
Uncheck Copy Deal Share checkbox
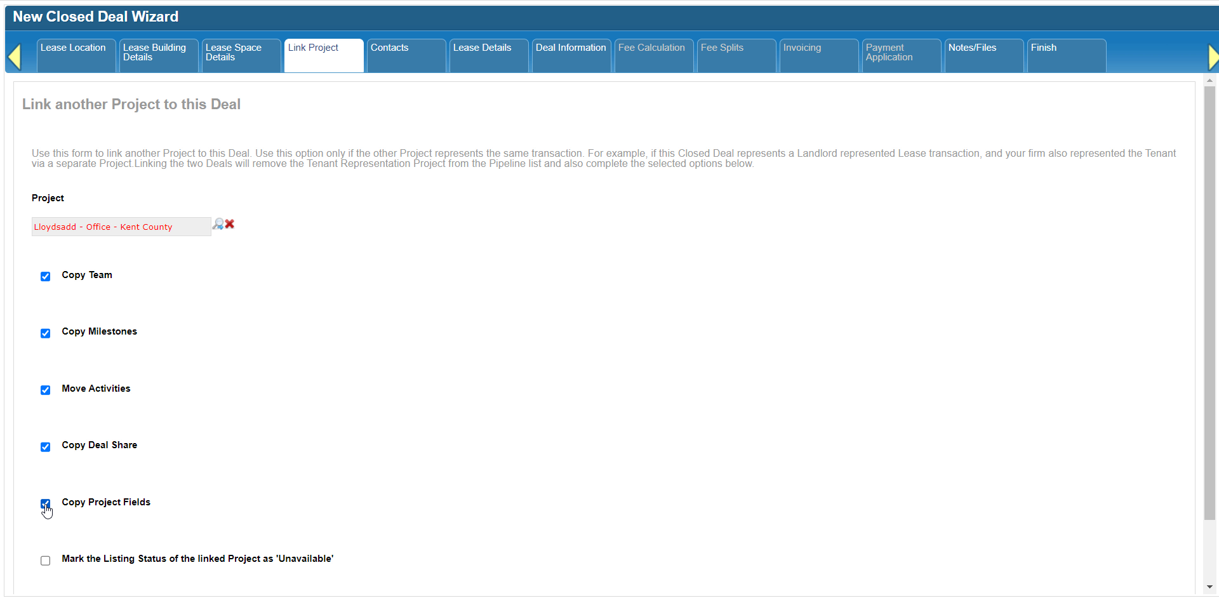pyautogui.click(x=46, y=447)
